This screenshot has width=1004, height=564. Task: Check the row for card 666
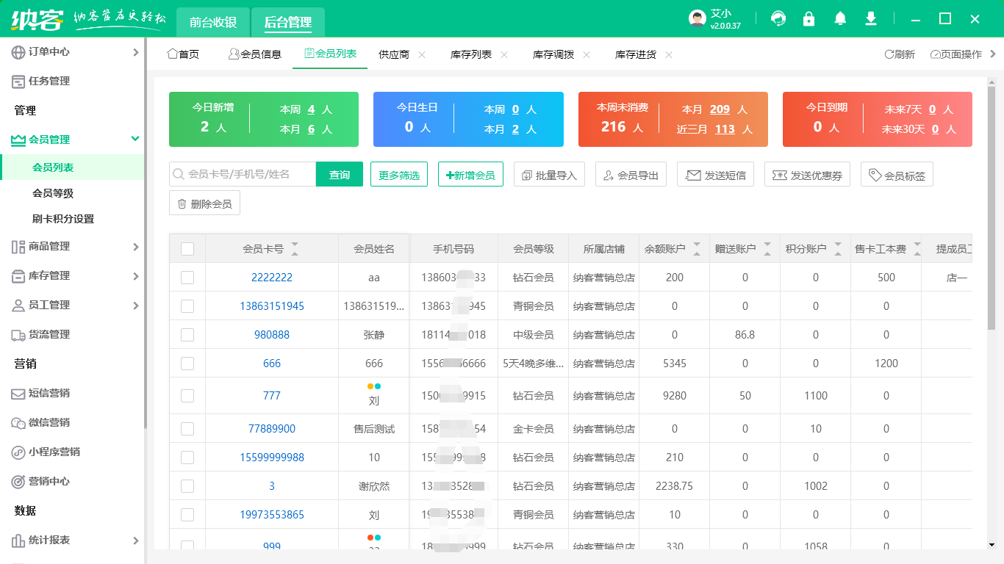(x=187, y=364)
